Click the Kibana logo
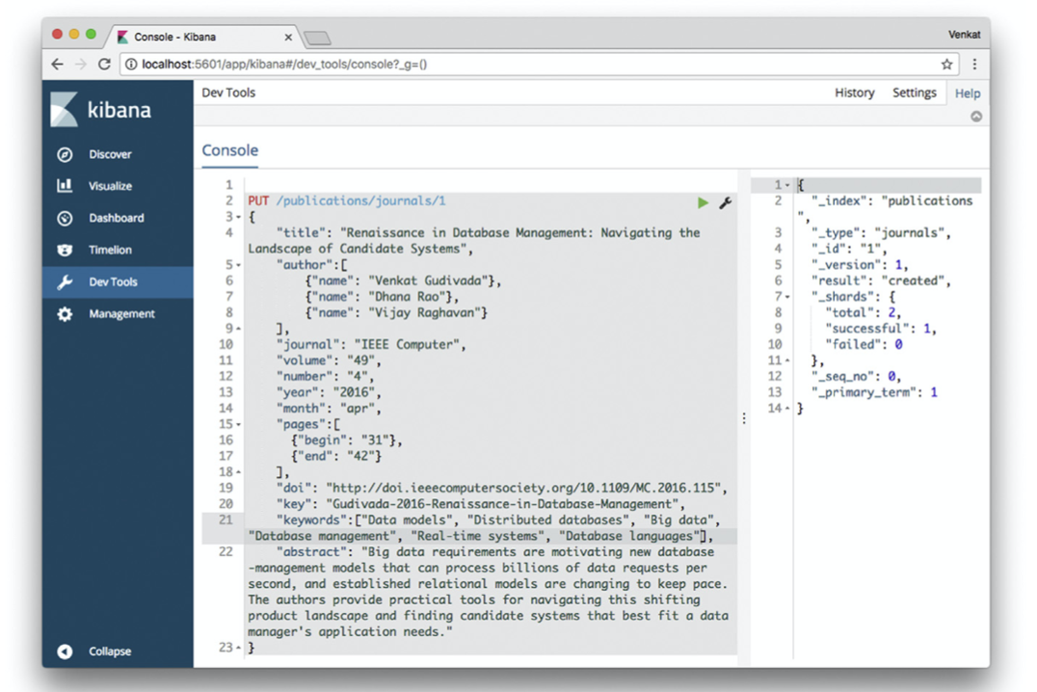 100,109
